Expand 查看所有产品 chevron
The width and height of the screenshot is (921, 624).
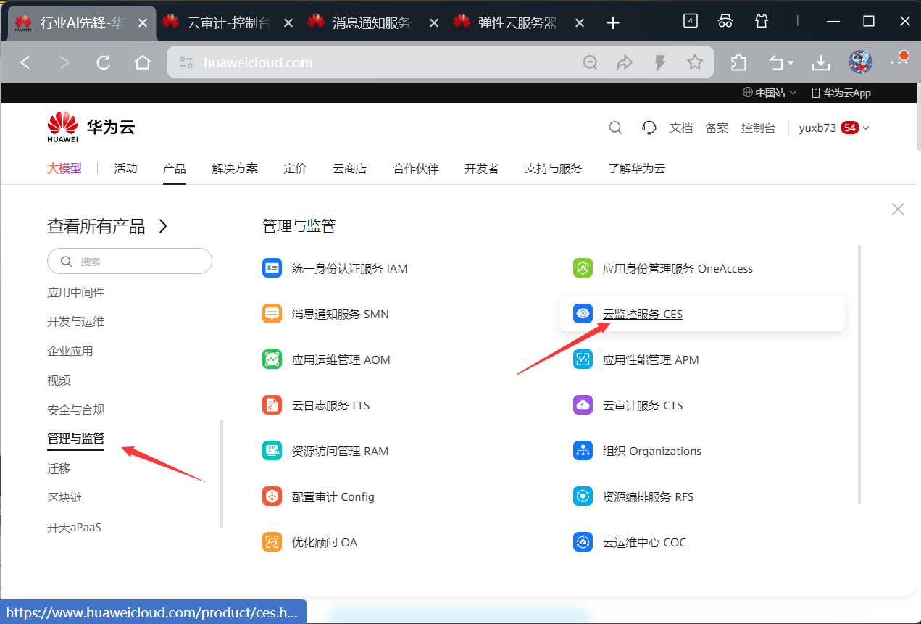(x=163, y=226)
